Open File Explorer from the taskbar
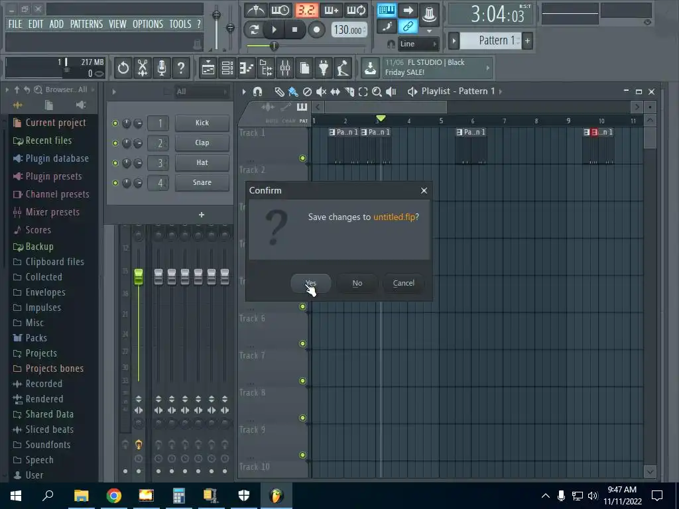This screenshot has height=509, width=679. [x=81, y=496]
